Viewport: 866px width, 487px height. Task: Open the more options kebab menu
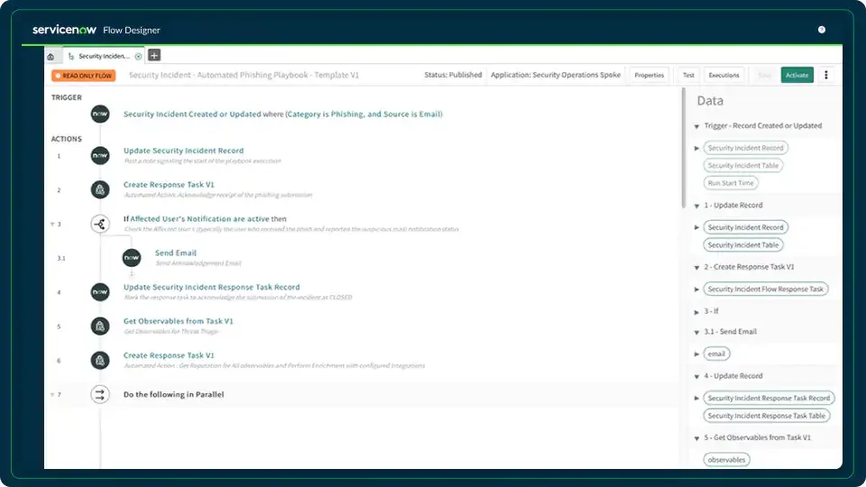coord(825,75)
